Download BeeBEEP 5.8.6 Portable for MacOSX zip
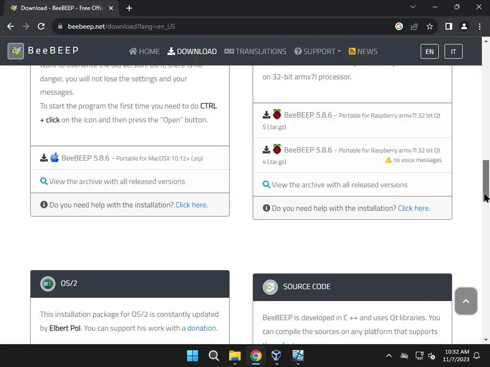The height and width of the screenshot is (367, 490). (132, 158)
